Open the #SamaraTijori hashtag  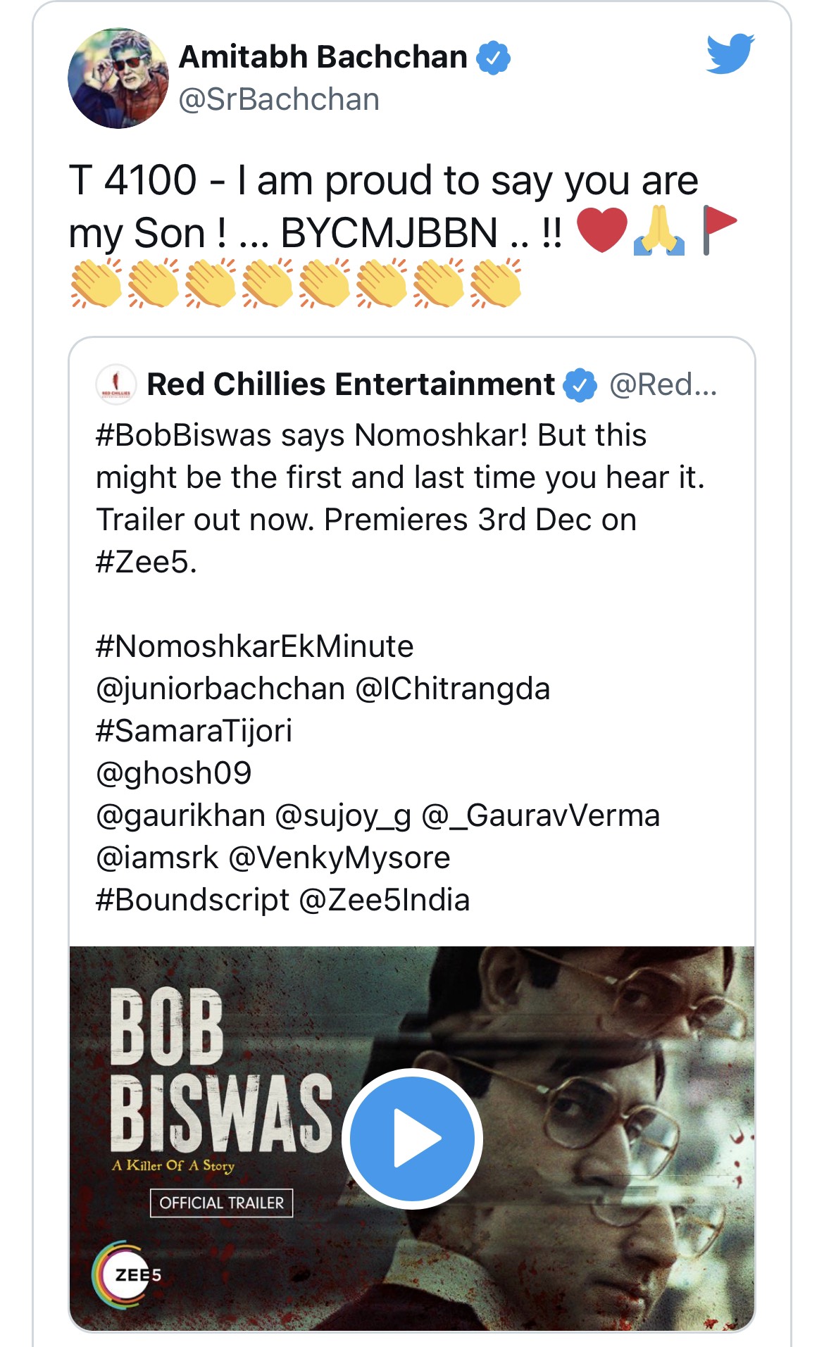194,731
